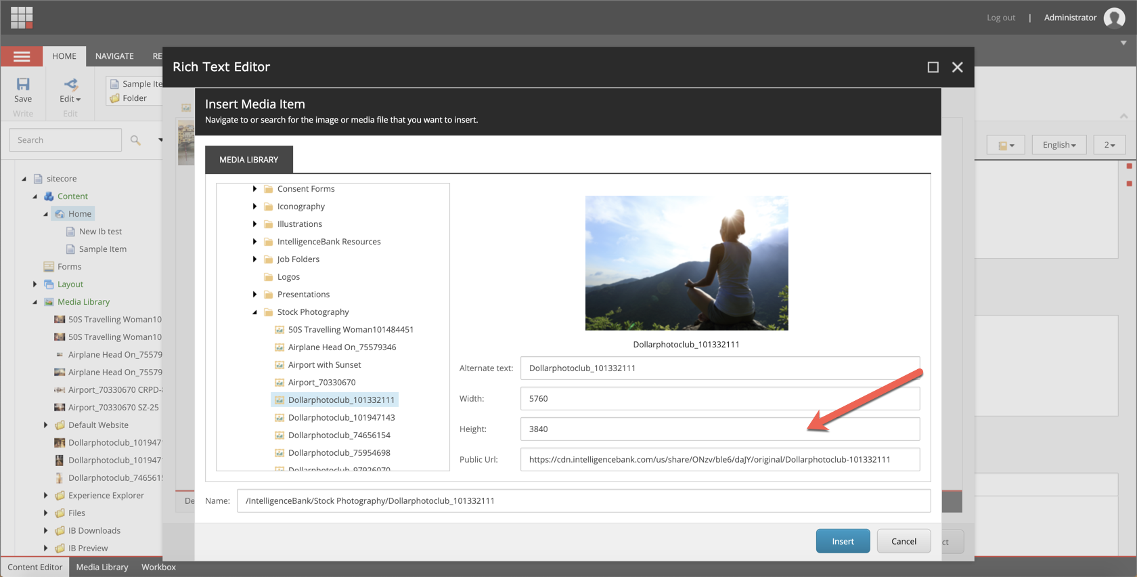Image resolution: width=1137 pixels, height=577 pixels.
Task: Click the search magnifier icon
Action: click(135, 140)
